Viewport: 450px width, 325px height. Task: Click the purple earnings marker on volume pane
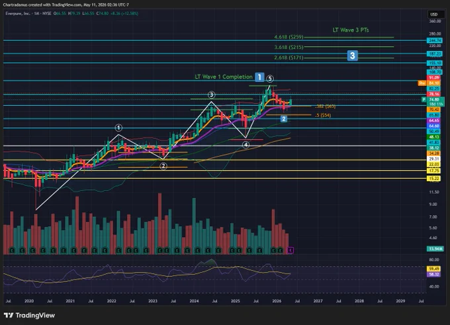(x=291, y=250)
